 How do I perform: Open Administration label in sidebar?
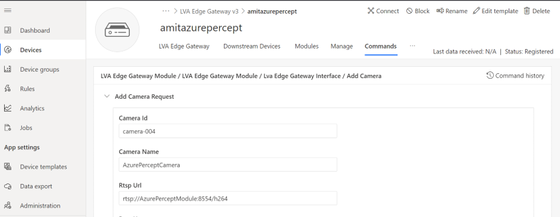click(x=40, y=205)
